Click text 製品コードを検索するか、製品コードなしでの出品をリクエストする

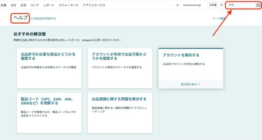tap(48, 114)
